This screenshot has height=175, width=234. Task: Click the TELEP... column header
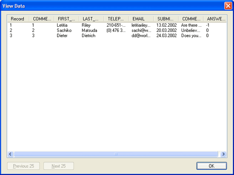click(x=116, y=19)
